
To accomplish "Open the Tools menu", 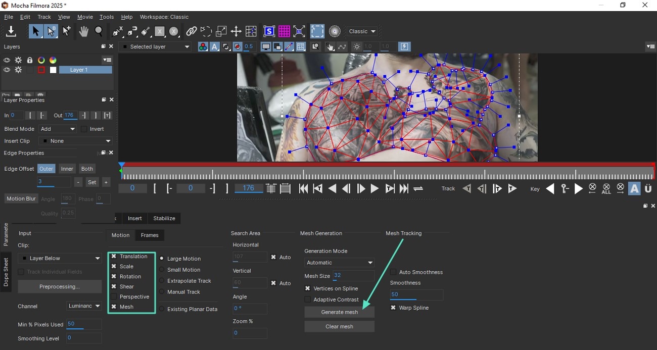I will point(107,17).
